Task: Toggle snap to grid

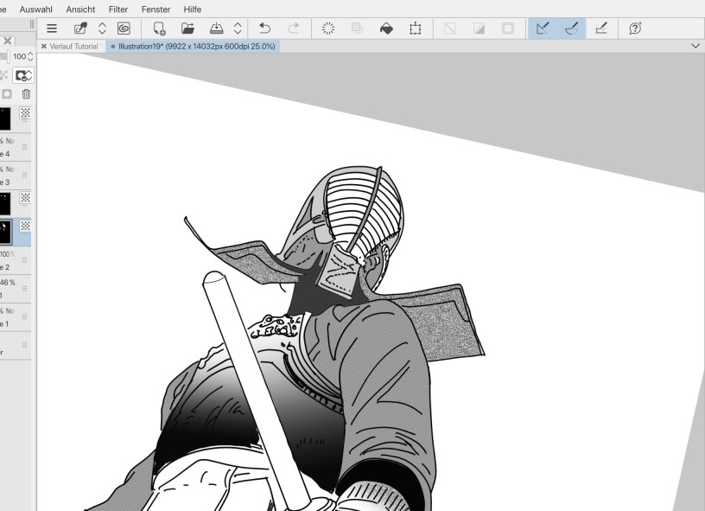Action: [x=600, y=29]
